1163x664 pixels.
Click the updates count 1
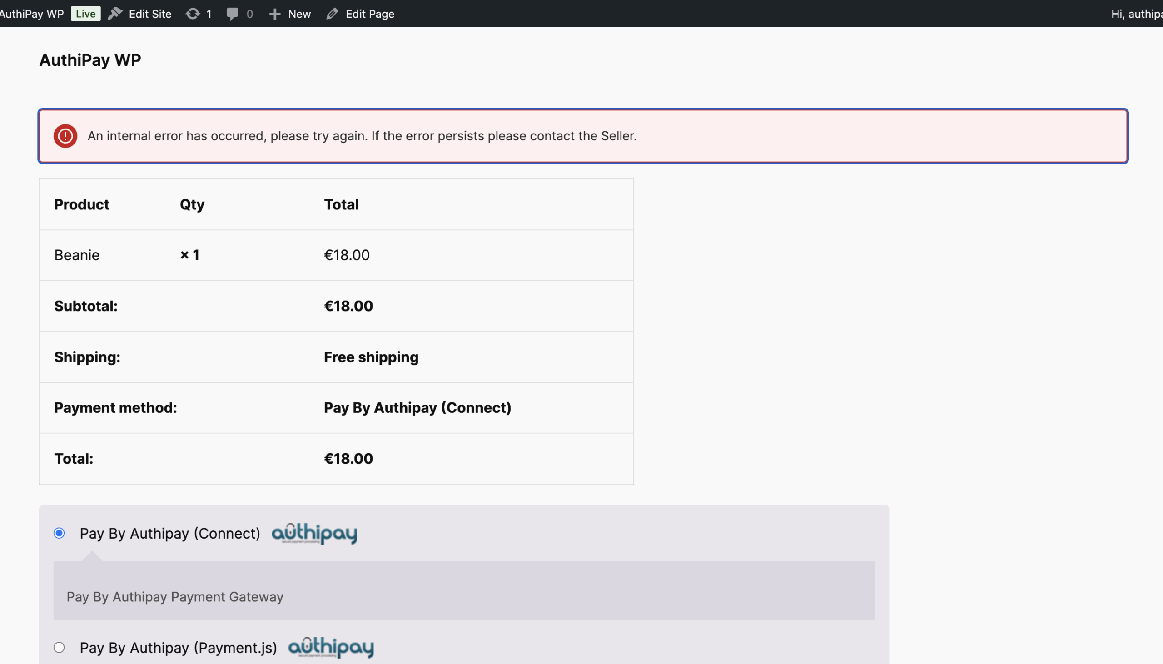[209, 14]
